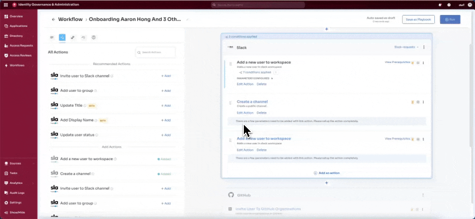Click the GitHub logo icon

pyautogui.click(x=231, y=195)
